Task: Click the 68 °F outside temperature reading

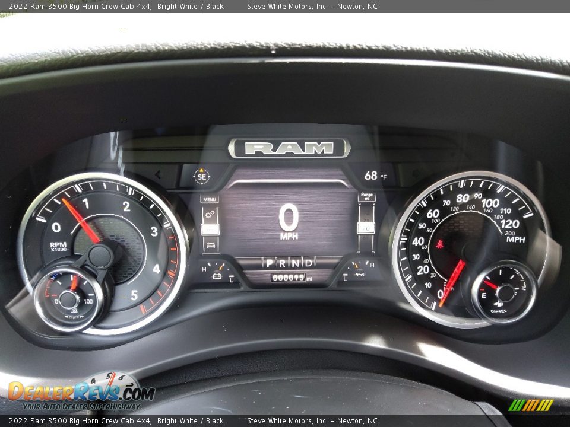Action: coord(375,176)
